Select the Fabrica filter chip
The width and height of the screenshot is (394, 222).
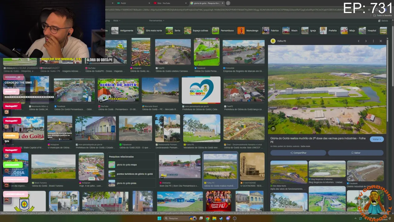(x=271, y=31)
